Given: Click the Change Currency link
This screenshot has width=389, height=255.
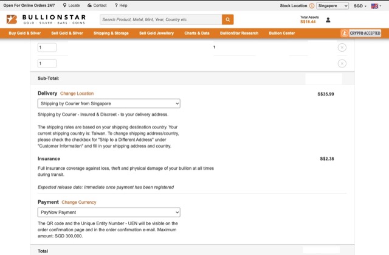Looking at the screenshot, I should (x=78, y=202).
